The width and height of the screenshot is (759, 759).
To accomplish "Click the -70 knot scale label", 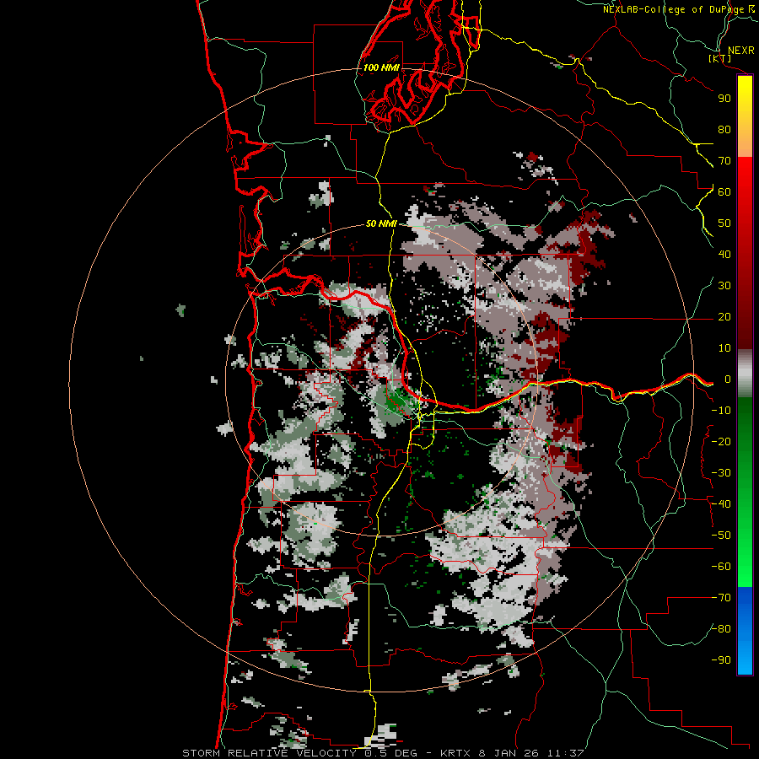I will coord(721,598).
